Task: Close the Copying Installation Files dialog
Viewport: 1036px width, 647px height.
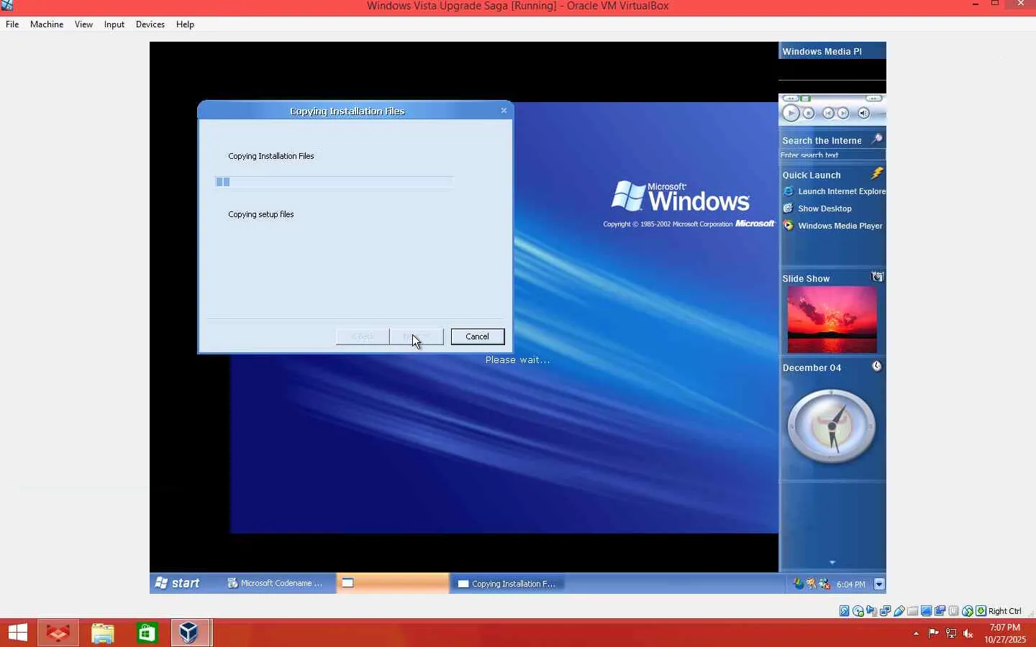Action: [504, 111]
